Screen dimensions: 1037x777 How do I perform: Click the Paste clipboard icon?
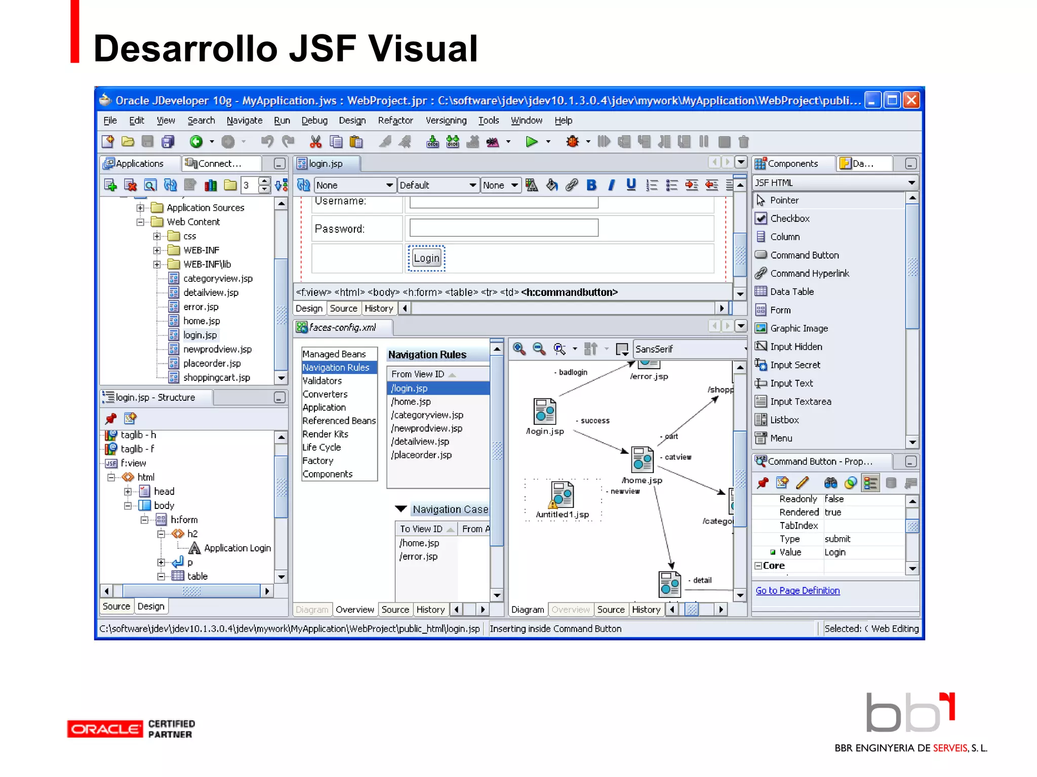[x=356, y=142]
